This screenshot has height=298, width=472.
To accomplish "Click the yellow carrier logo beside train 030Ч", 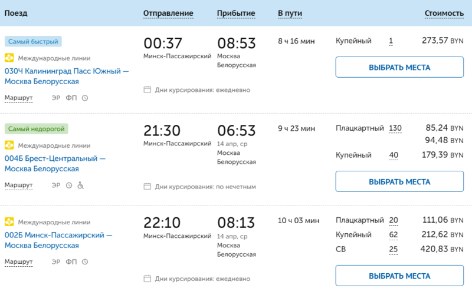I will (9, 58).
